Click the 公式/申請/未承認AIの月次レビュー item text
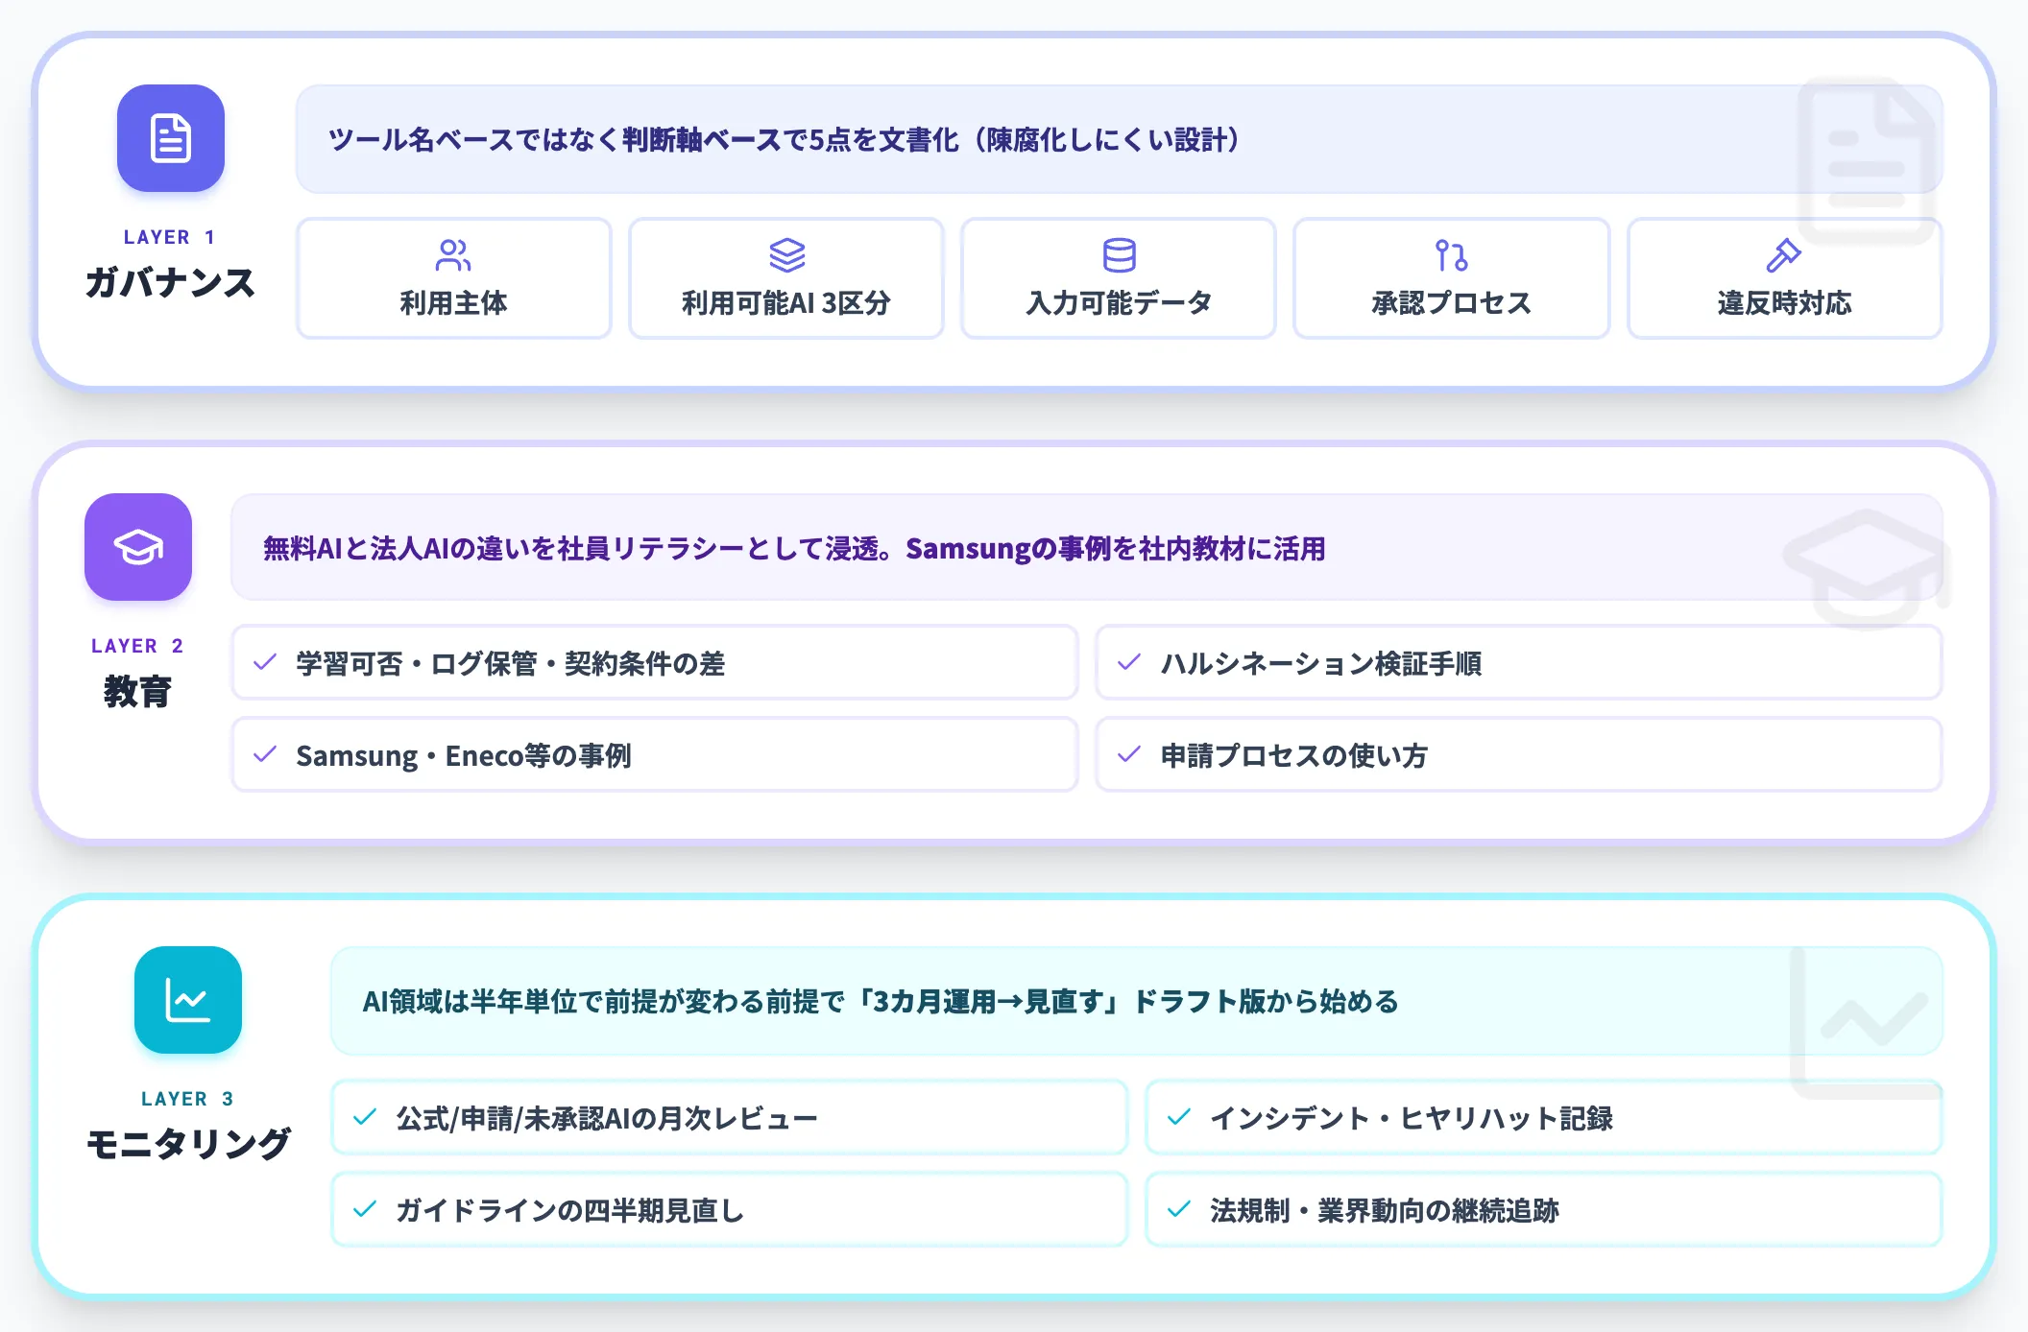 [x=607, y=1118]
